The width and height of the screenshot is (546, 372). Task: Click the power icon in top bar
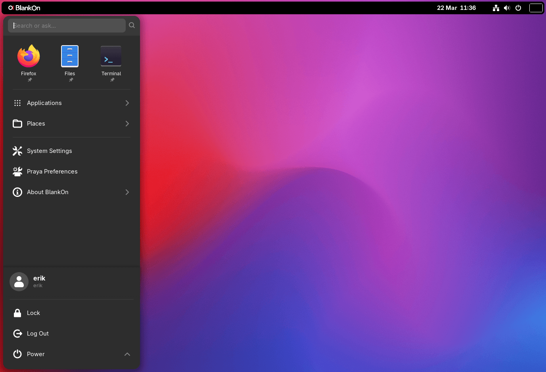point(518,8)
